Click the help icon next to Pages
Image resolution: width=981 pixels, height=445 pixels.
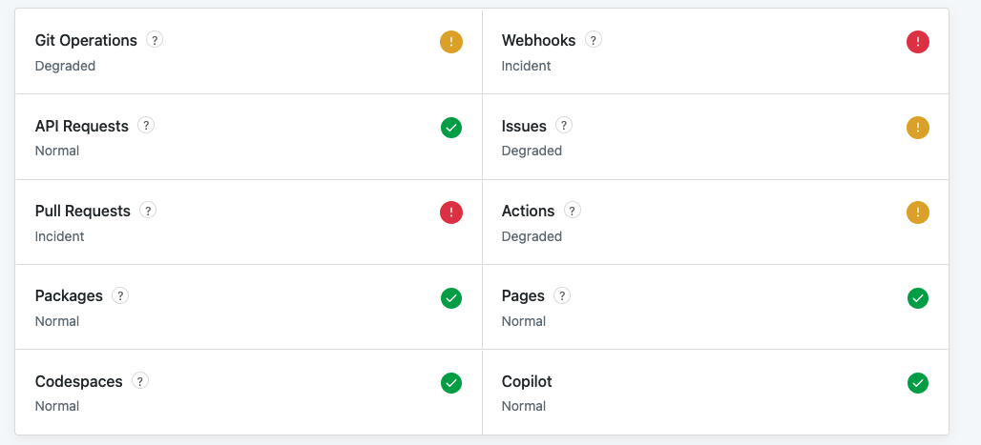pyautogui.click(x=562, y=295)
